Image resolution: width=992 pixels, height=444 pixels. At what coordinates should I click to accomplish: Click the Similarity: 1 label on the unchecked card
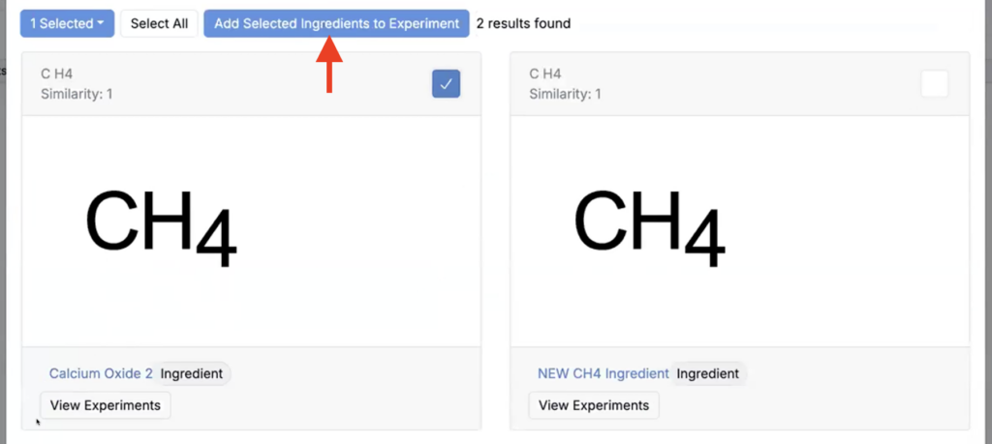[566, 94]
